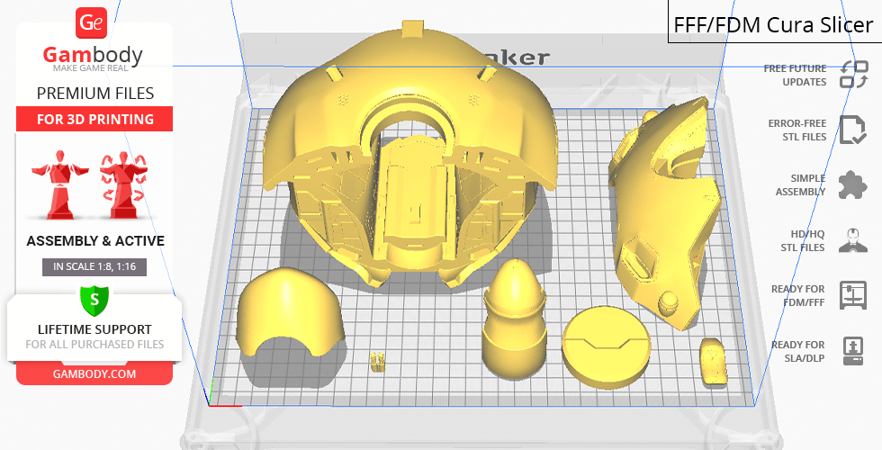Select the round disc model

pos(607,347)
